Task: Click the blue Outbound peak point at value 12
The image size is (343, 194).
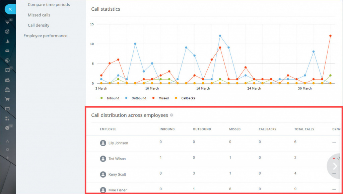Action: (220, 36)
